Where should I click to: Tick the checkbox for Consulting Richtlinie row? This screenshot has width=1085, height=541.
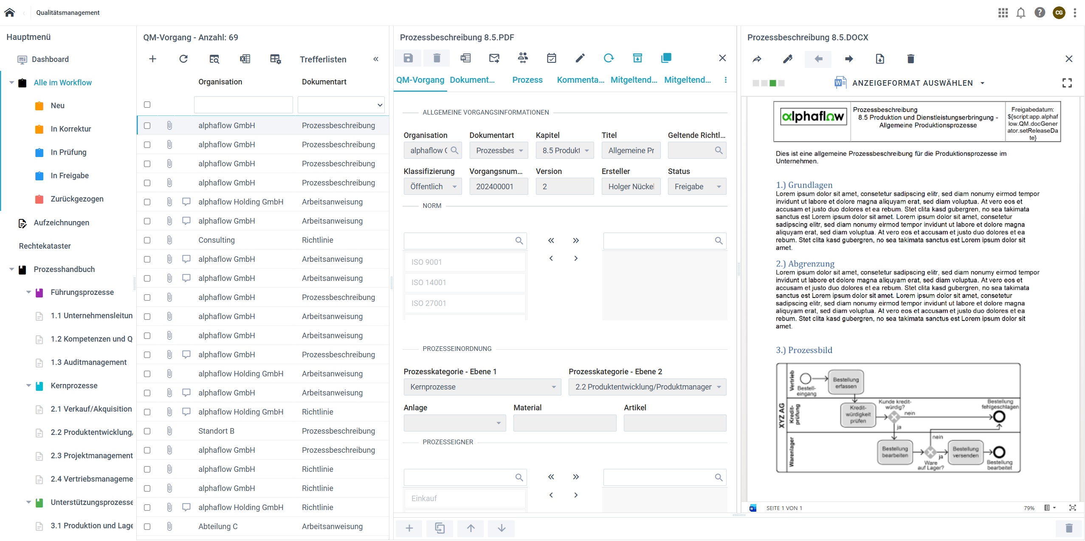[x=147, y=240]
